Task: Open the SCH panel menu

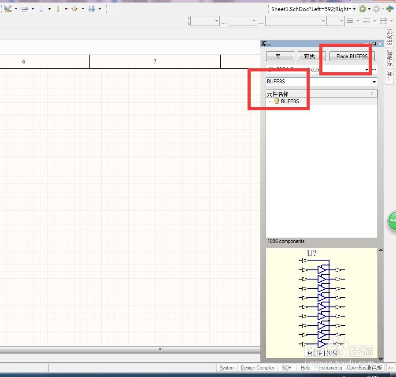Action: [x=287, y=368]
